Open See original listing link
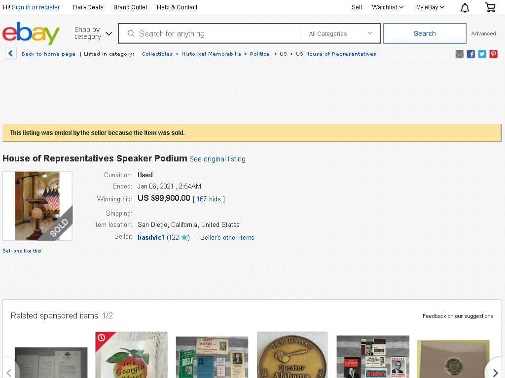The width and height of the screenshot is (505, 378). click(217, 159)
